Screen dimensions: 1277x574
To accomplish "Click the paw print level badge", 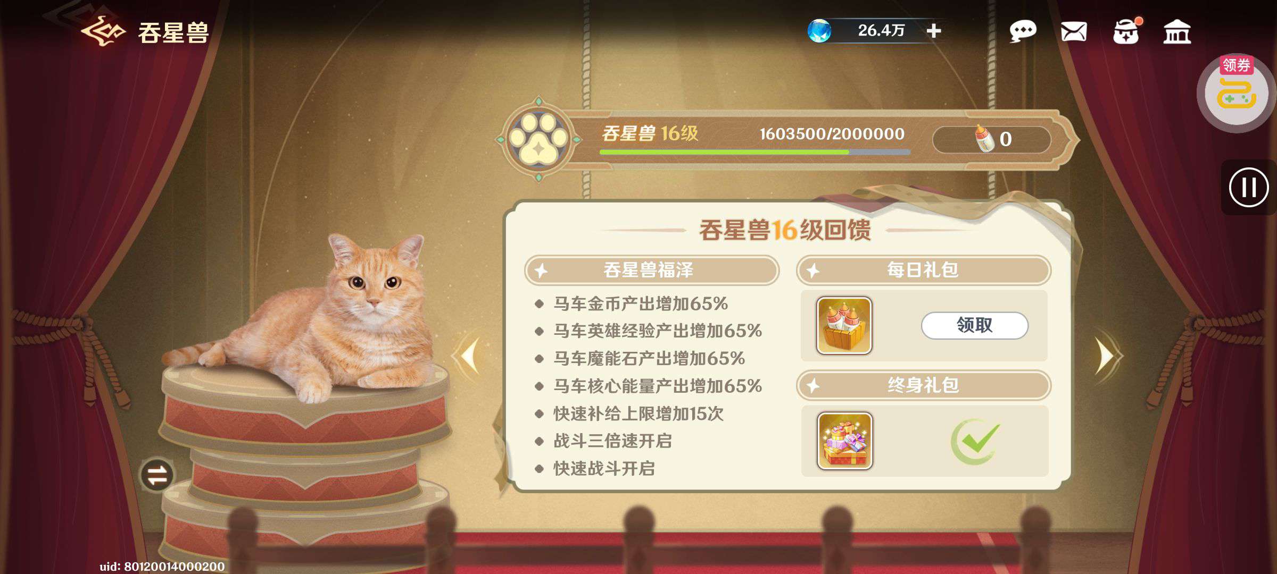I will pyautogui.click(x=538, y=139).
